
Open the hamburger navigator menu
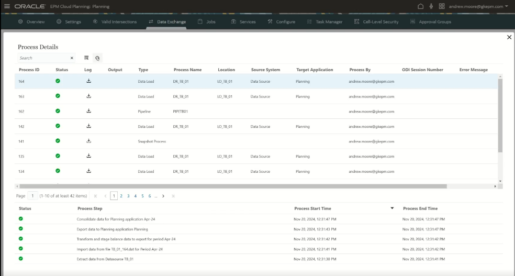coord(7,6)
